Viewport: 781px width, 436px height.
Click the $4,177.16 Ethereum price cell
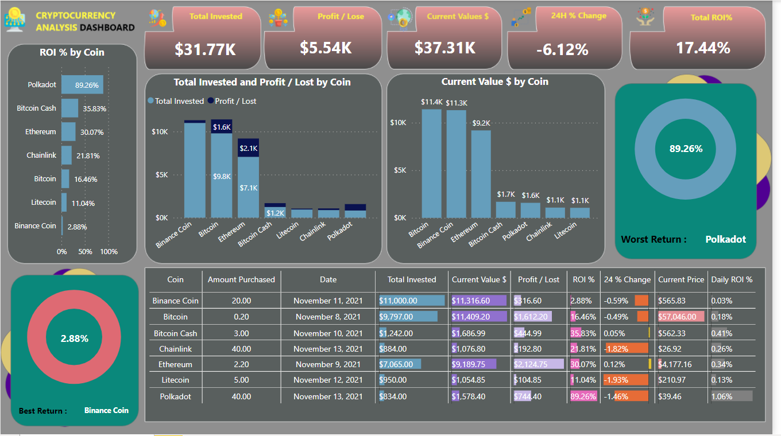pos(681,364)
